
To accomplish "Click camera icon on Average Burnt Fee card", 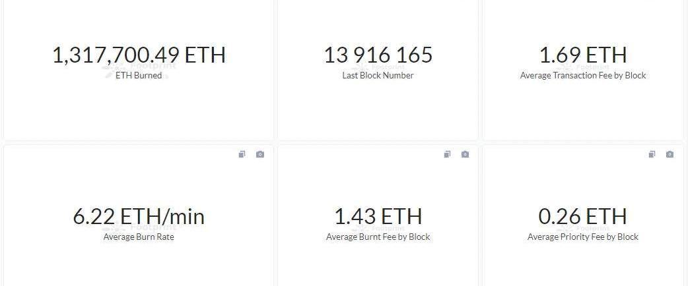I will 465,154.
